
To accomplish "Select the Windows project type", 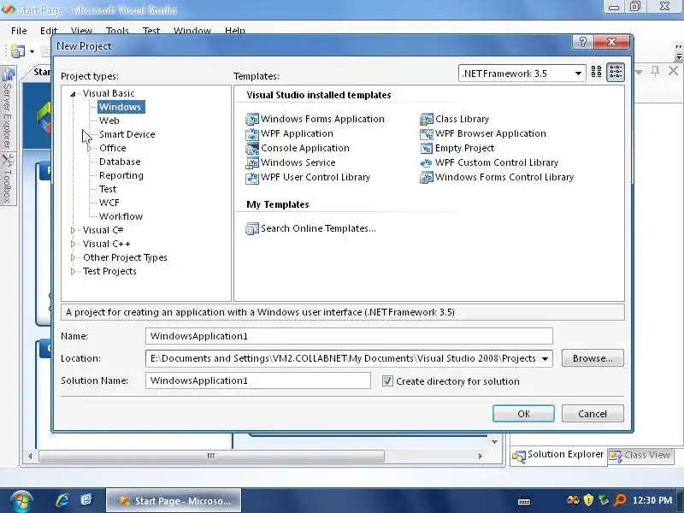I will 121,107.
